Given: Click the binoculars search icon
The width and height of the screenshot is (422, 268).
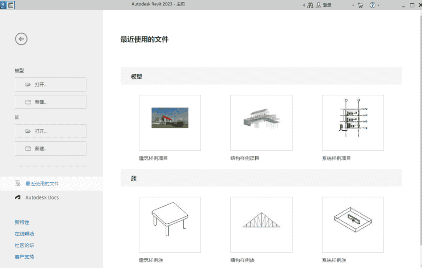Looking at the screenshot, I should click(310, 5).
